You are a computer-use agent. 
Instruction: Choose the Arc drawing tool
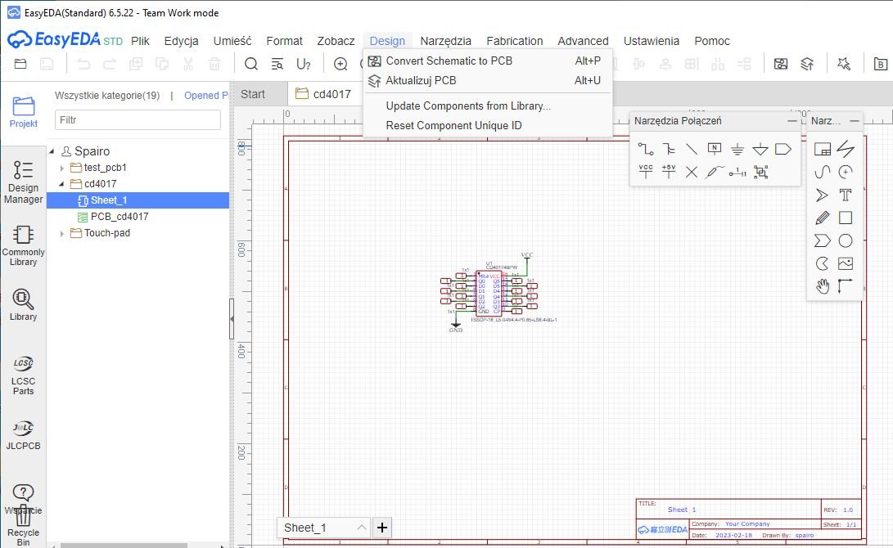[x=846, y=172]
